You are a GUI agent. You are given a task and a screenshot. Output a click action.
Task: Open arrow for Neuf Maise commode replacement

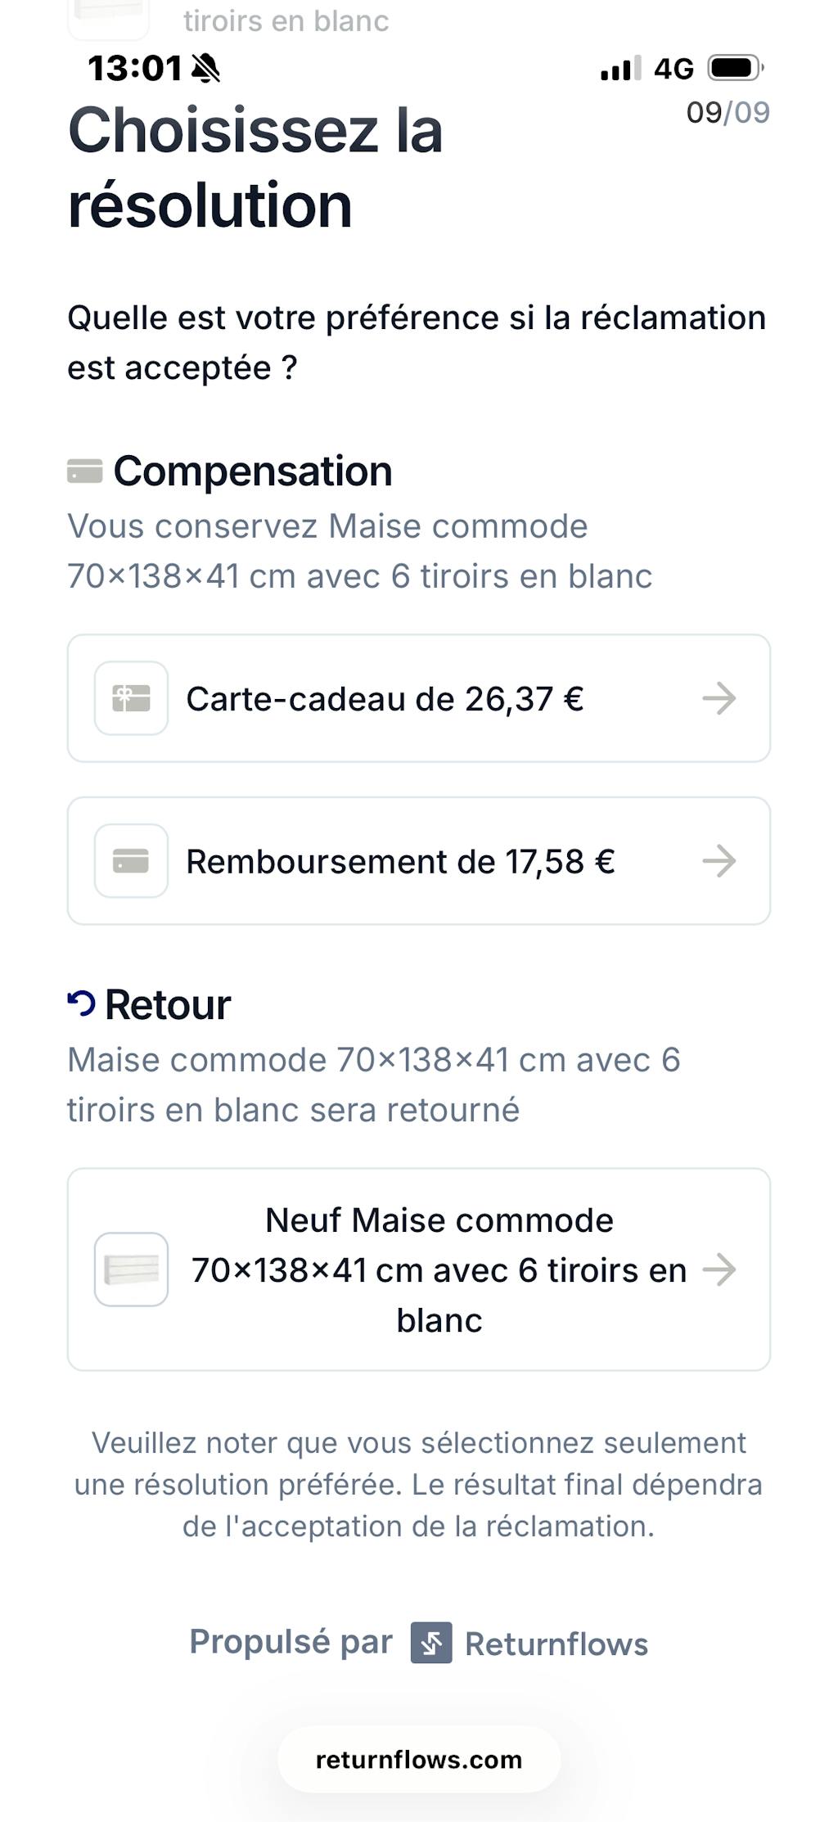coord(719,1270)
